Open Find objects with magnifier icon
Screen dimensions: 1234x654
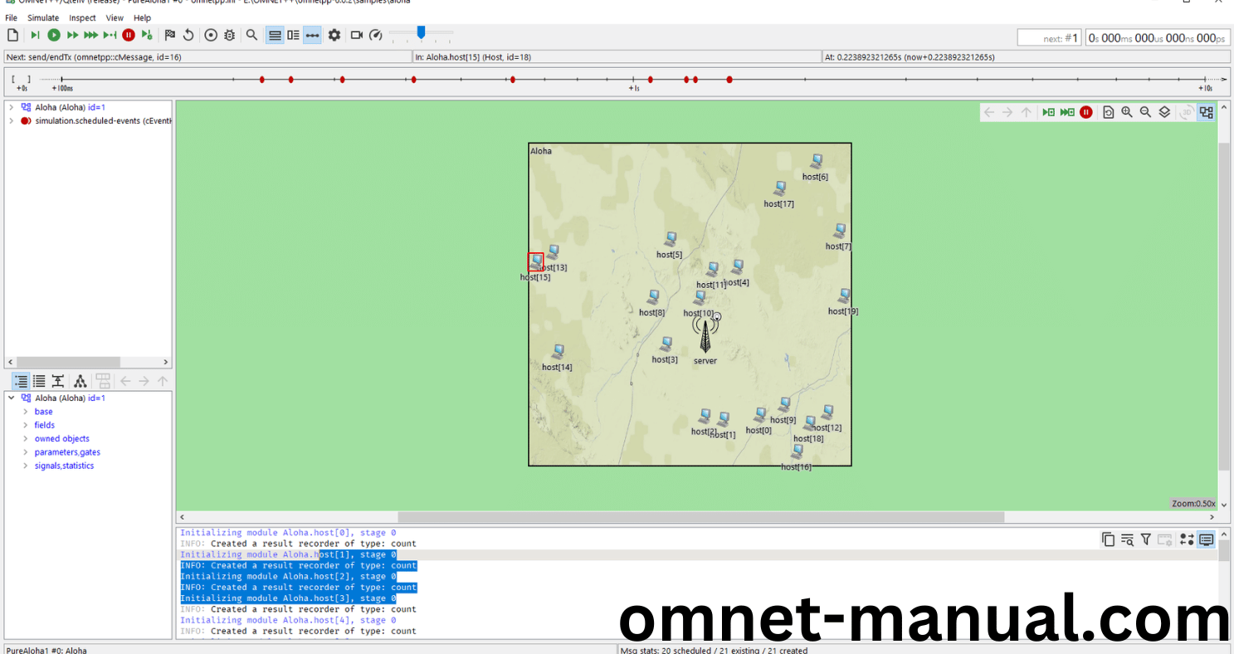(251, 35)
